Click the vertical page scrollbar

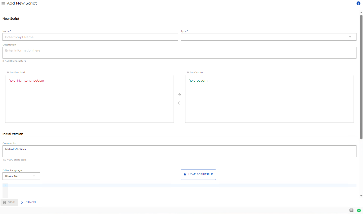point(361,77)
